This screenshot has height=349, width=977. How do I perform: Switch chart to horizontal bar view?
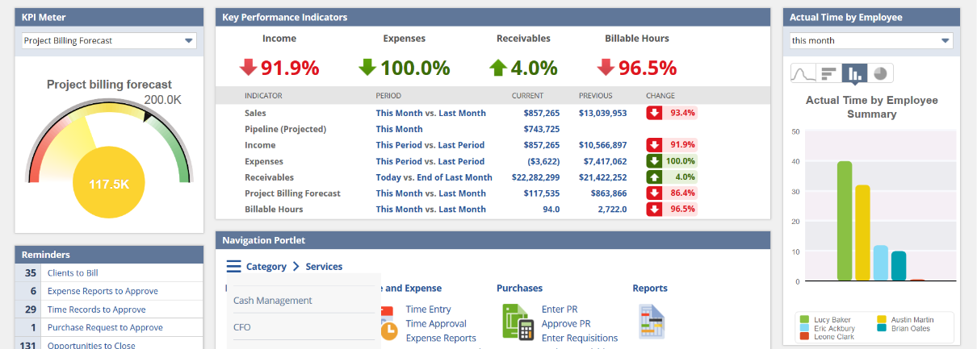828,73
